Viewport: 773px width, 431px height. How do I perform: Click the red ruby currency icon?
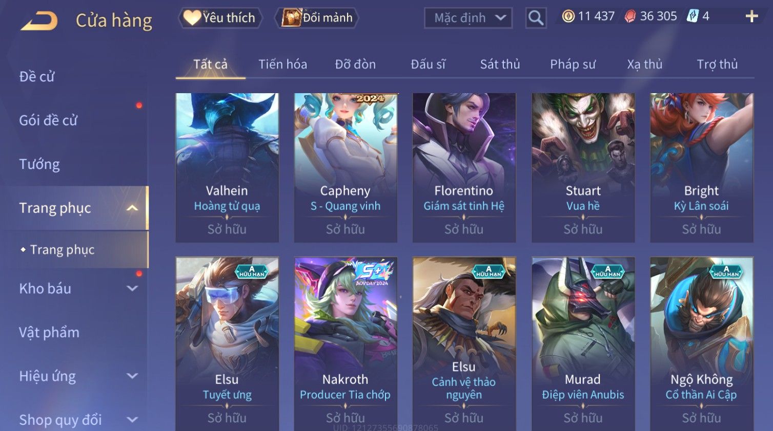(630, 16)
